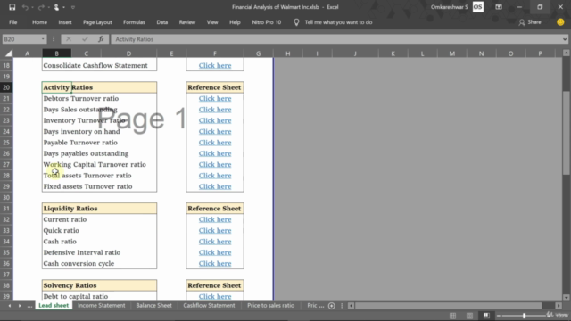Click the Name Box showing B20
571x321 pixels.
point(21,39)
